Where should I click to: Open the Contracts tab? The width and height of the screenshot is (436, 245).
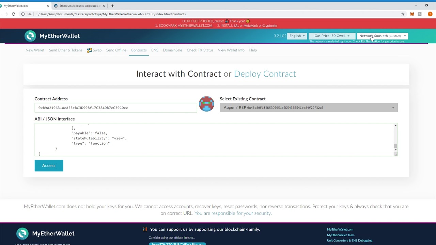139,50
